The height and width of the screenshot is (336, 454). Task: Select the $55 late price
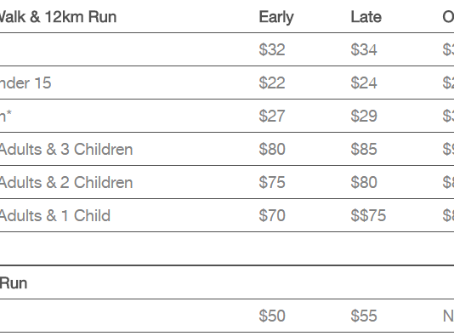(364, 316)
